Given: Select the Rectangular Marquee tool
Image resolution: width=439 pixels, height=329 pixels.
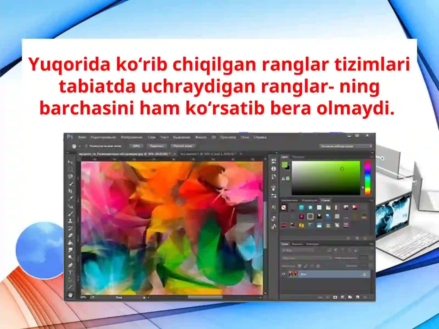Looking at the screenshot, I should 71,169.
